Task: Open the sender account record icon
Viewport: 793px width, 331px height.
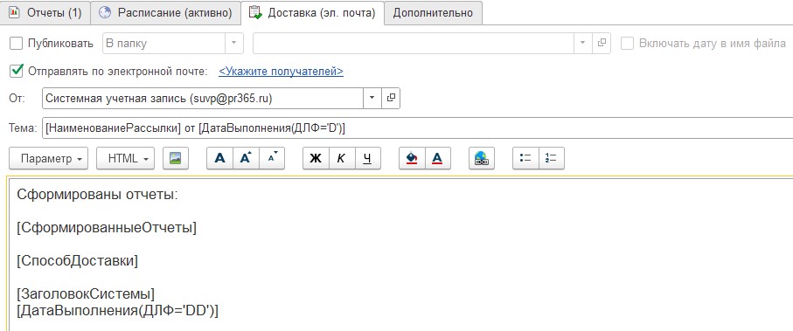Action: [391, 99]
